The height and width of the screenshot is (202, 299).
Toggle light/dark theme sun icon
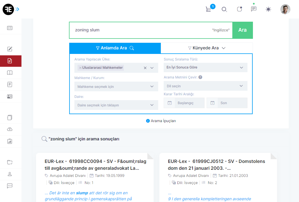coord(268,9)
